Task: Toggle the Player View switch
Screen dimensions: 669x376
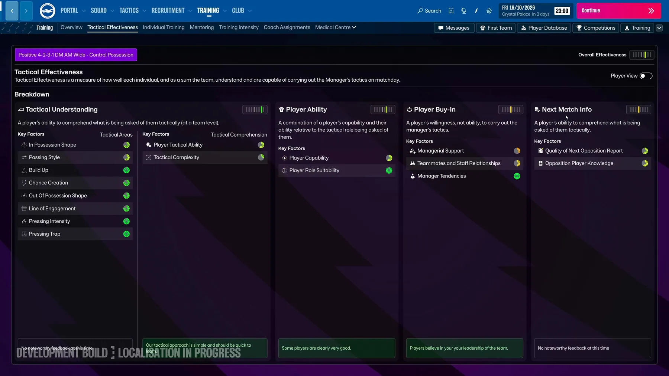Action: click(646, 76)
